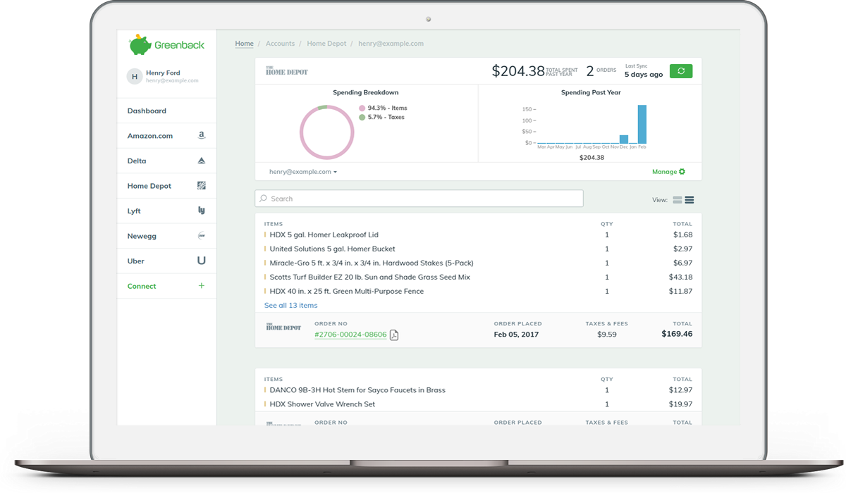
Task: Click DANCO 9B-3H Hot Stem item
Action: coord(357,390)
